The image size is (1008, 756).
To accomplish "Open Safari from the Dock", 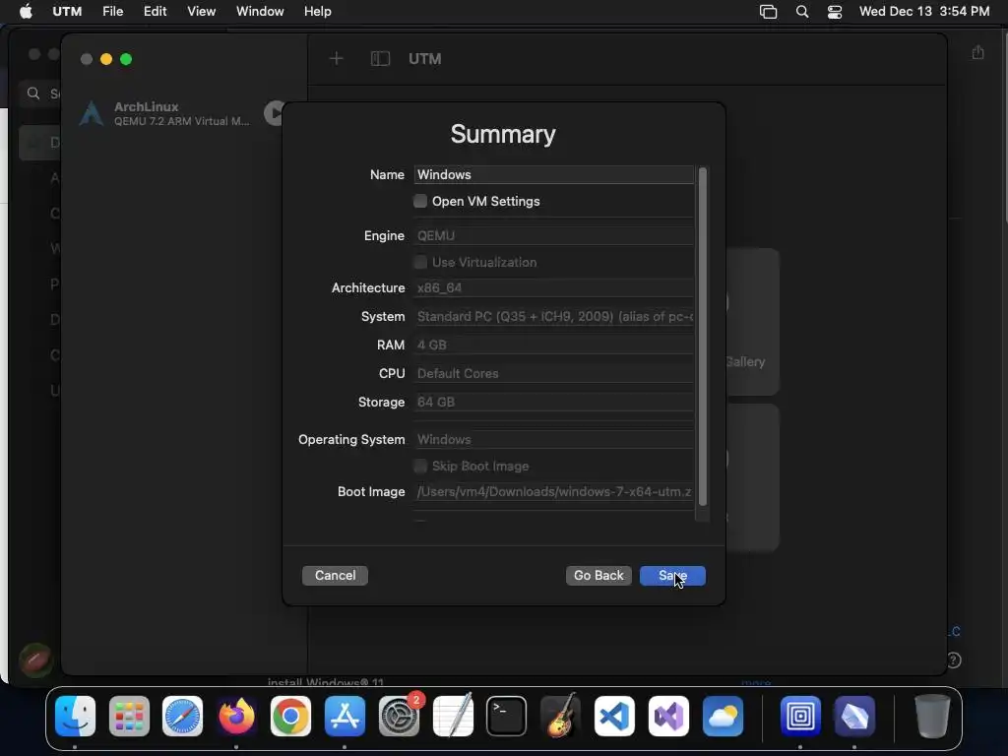I will 182,716.
